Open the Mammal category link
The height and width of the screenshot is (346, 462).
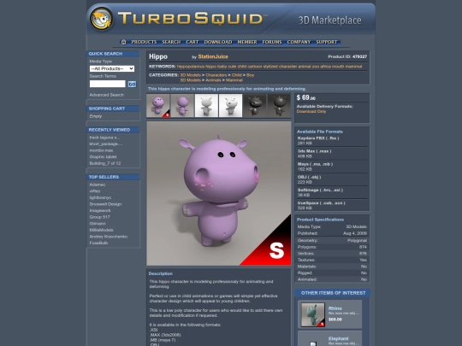234,80
